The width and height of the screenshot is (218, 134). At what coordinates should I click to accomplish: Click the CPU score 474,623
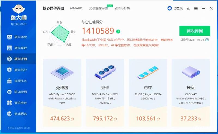[60, 119]
